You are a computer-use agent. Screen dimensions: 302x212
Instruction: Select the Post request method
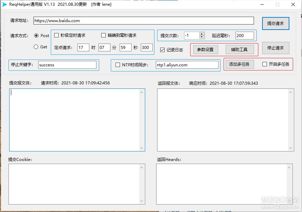pyautogui.click(x=37, y=35)
